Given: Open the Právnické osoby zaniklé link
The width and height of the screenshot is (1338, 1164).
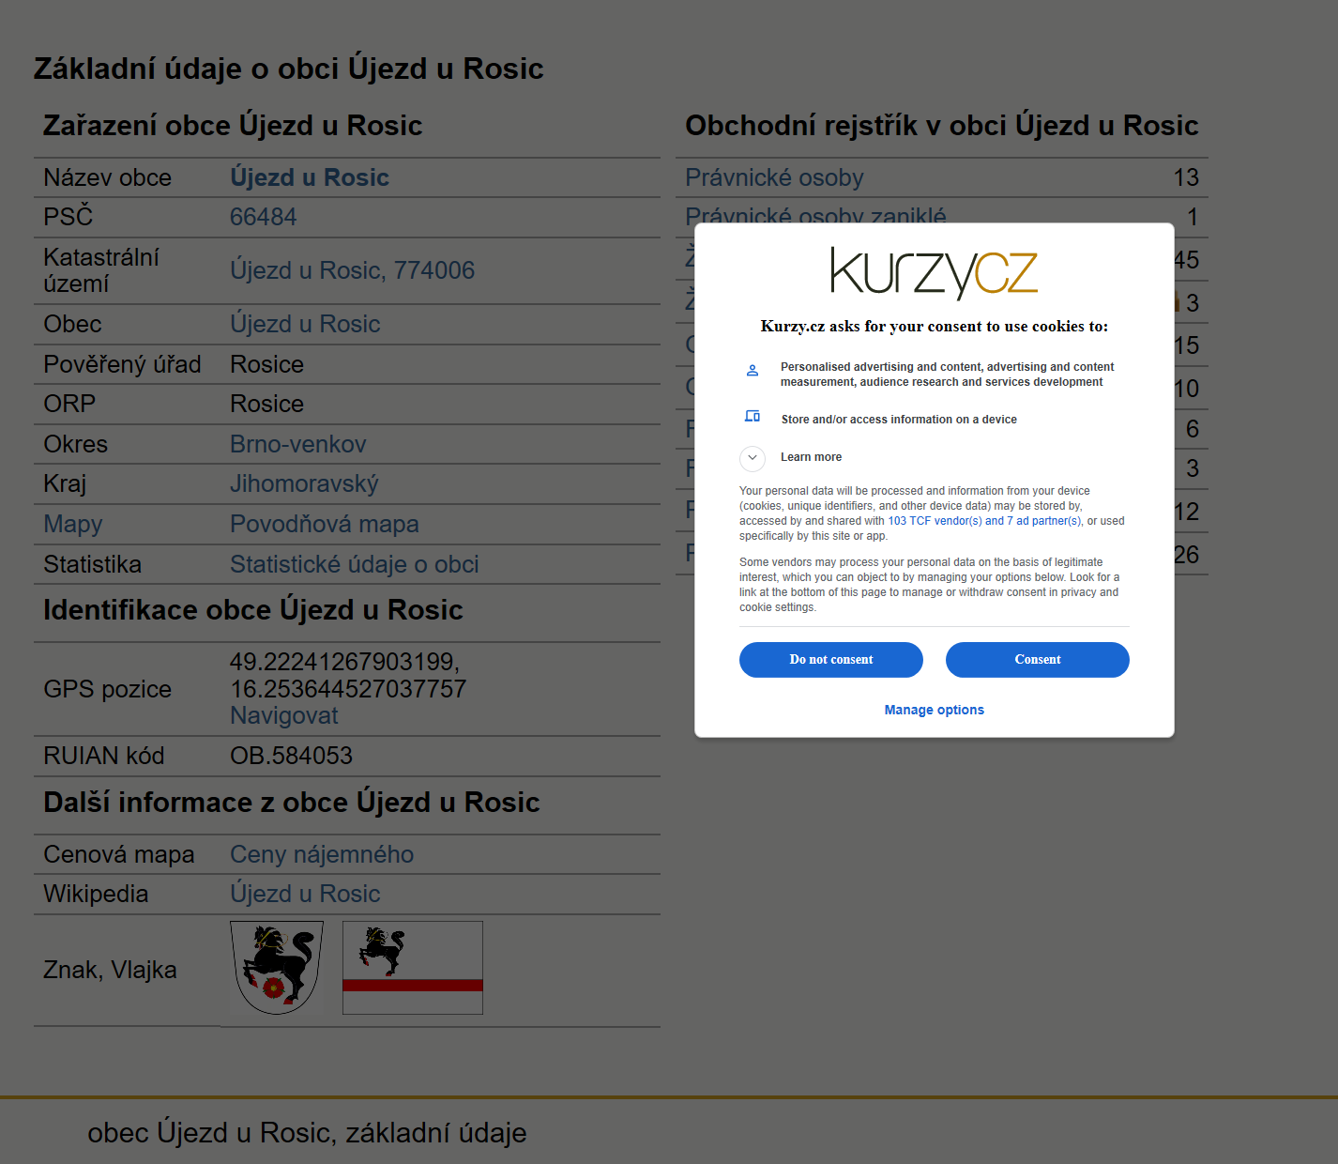Looking at the screenshot, I should point(815,215).
